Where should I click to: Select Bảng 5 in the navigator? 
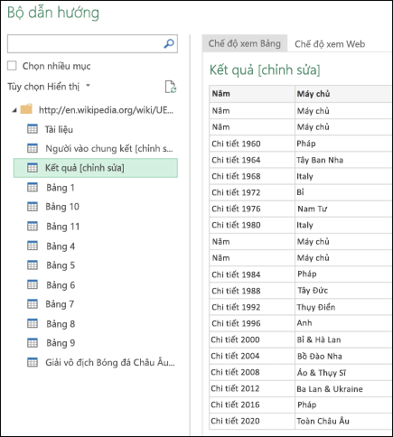coord(61,265)
